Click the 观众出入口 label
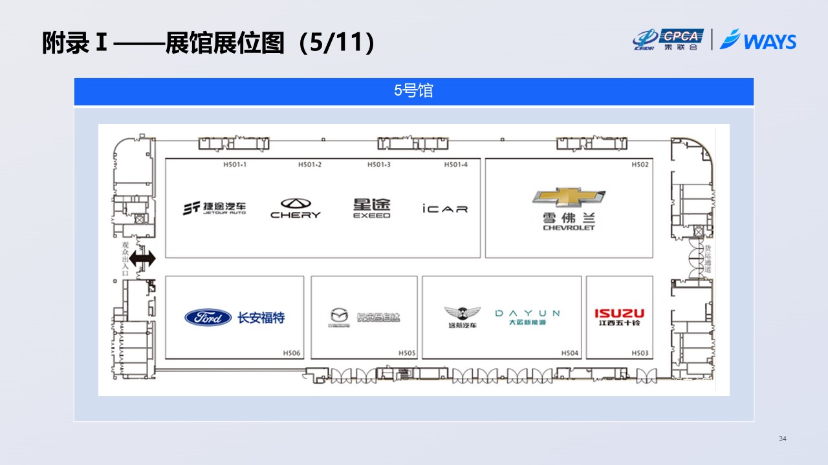 125,260
